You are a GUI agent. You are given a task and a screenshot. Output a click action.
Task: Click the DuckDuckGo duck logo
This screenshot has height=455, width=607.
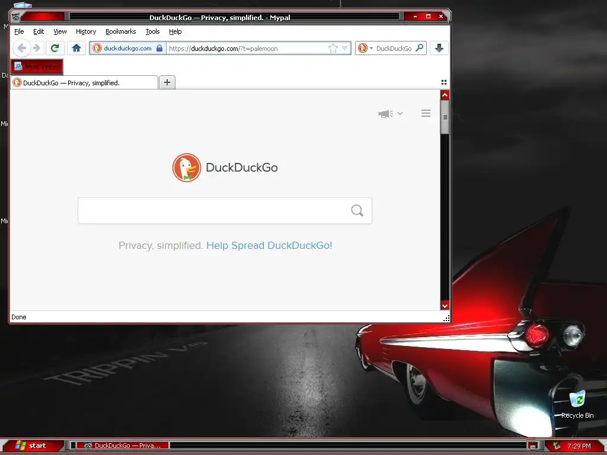[x=187, y=168]
